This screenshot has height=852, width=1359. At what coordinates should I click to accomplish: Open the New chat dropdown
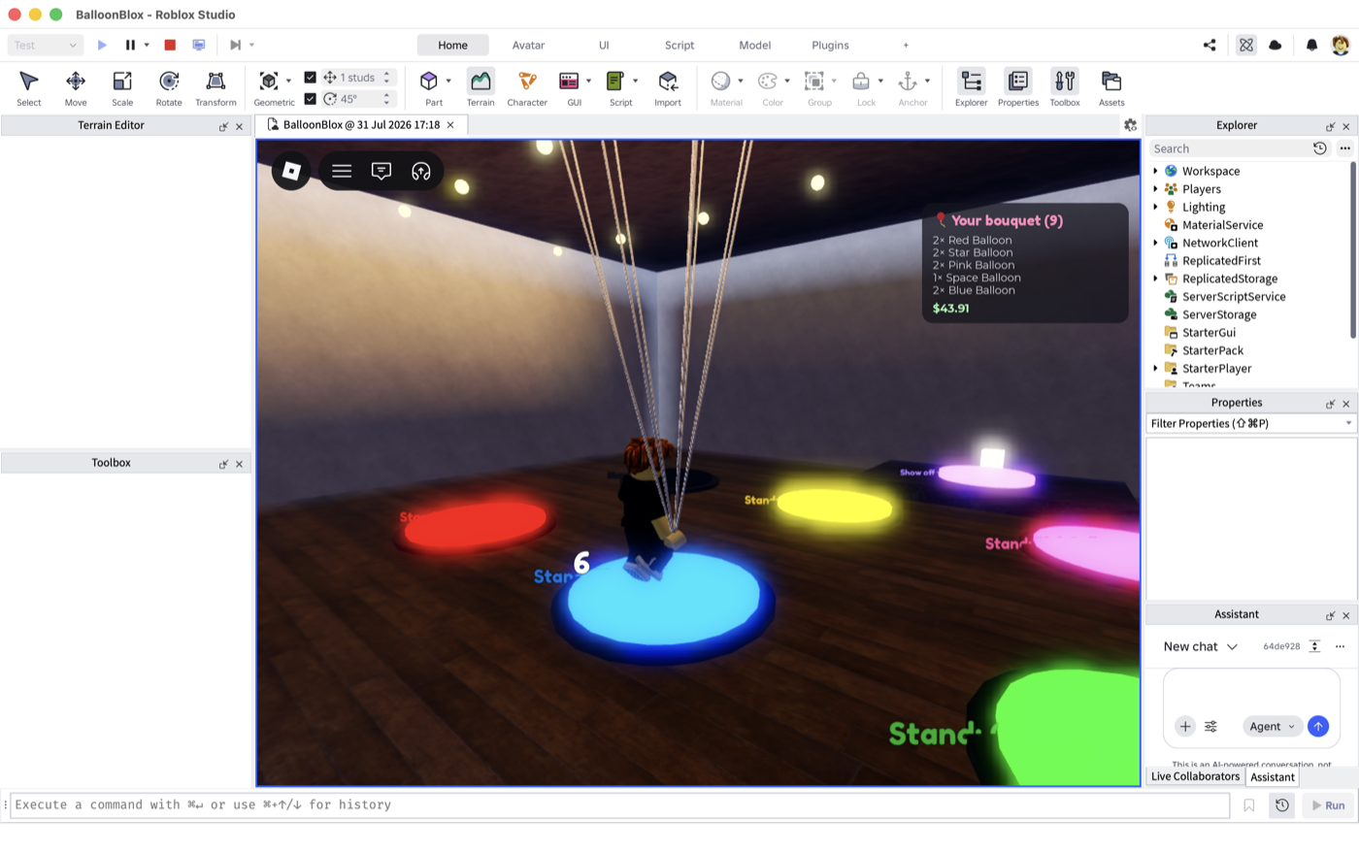pos(1201,646)
